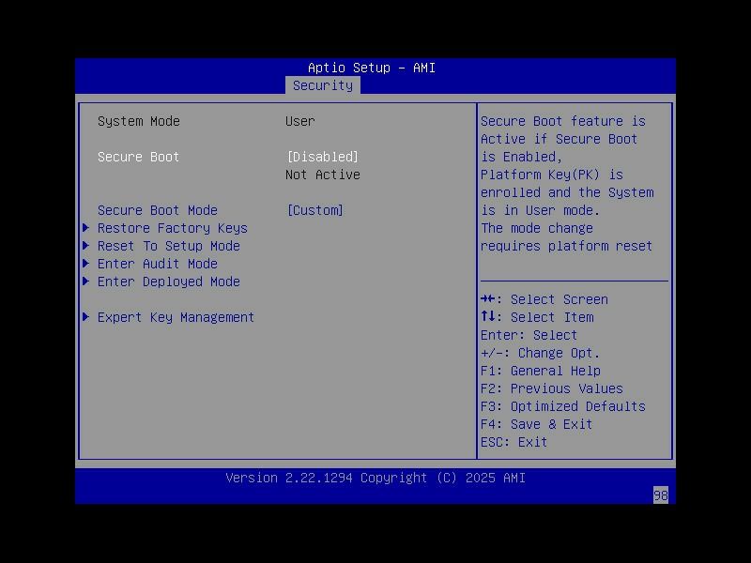The image size is (751, 563).
Task: Click the arrow beside Reset To Setup Mode
Action: pyautogui.click(x=86, y=246)
